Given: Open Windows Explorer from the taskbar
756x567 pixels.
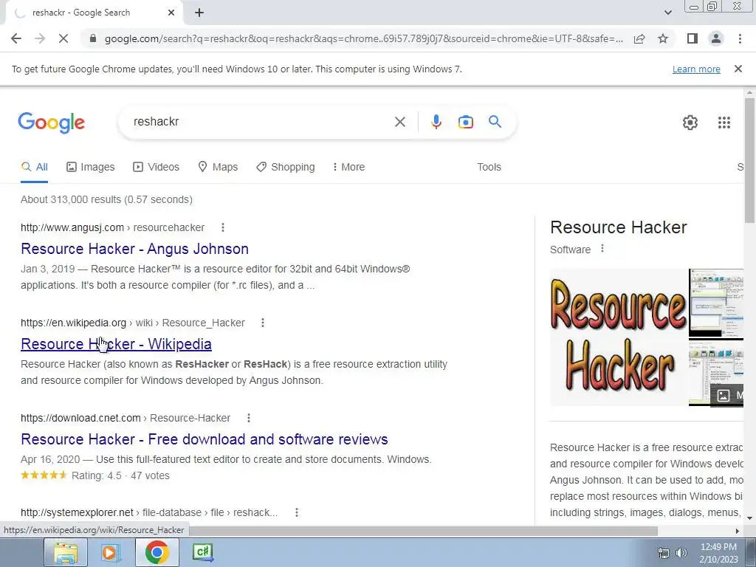Looking at the screenshot, I should pyautogui.click(x=66, y=552).
